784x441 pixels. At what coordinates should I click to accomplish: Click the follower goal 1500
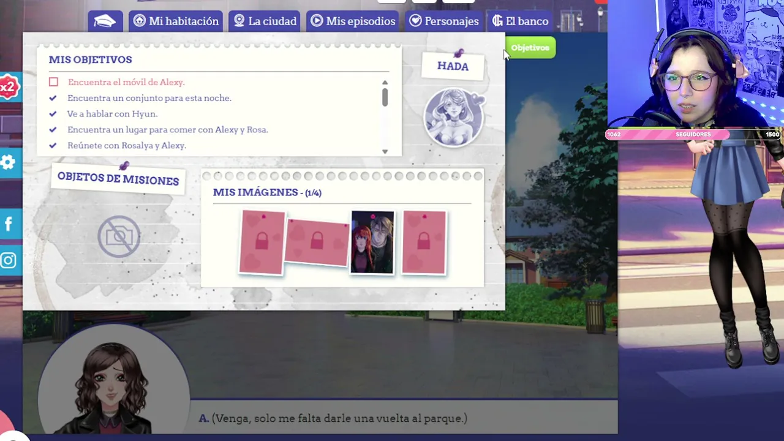(772, 135)
